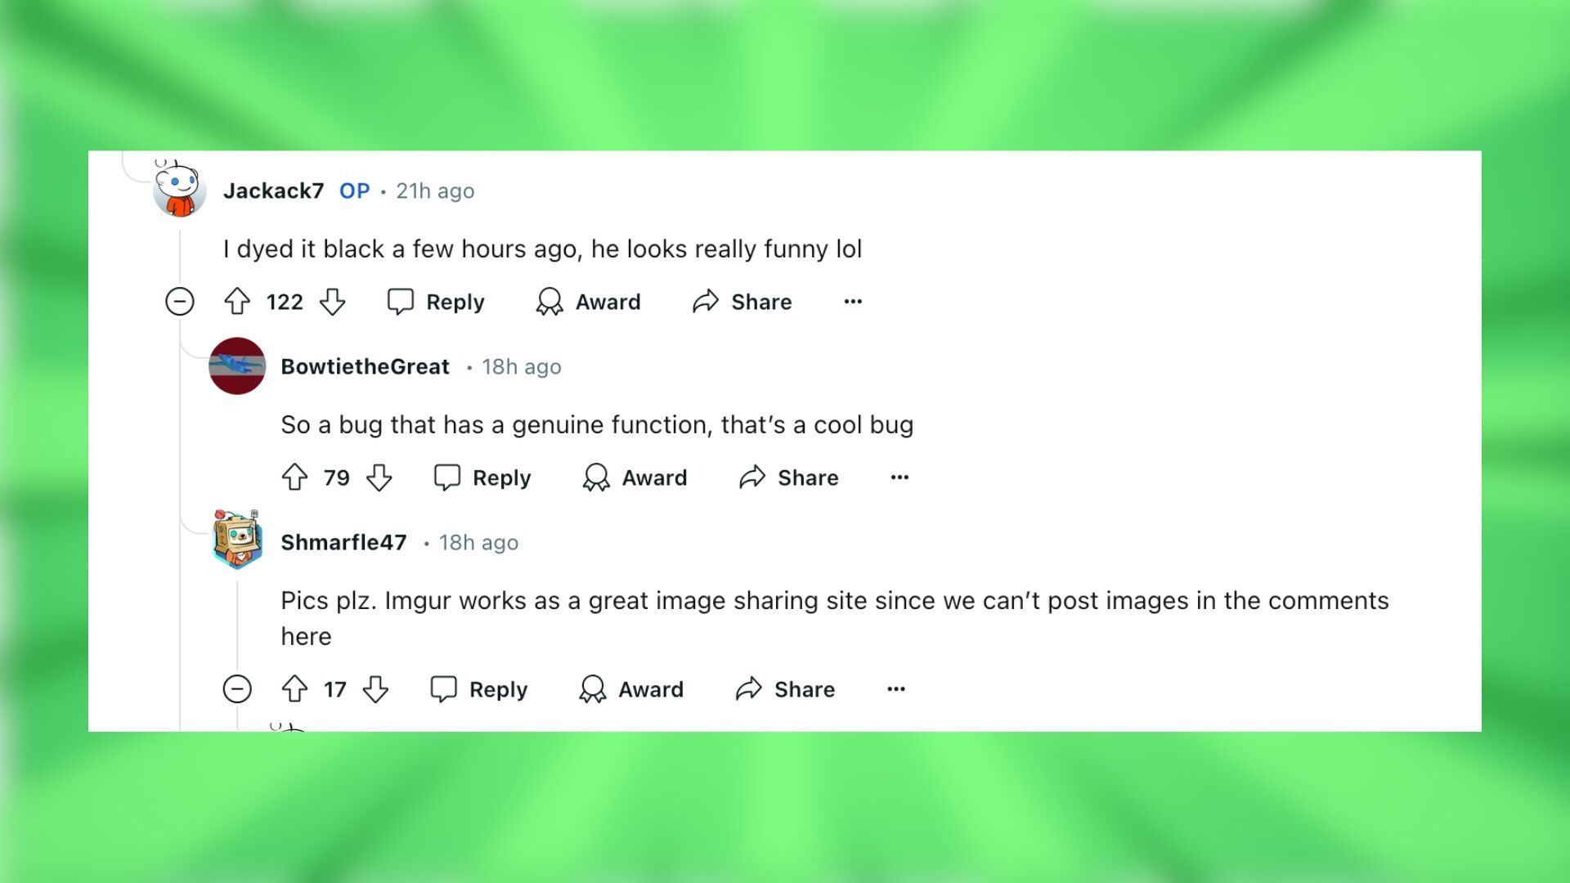This screenshot has height=883, width=1570.
Task: Click Reply on Jackack7's comment
Action: pos(437,302)
